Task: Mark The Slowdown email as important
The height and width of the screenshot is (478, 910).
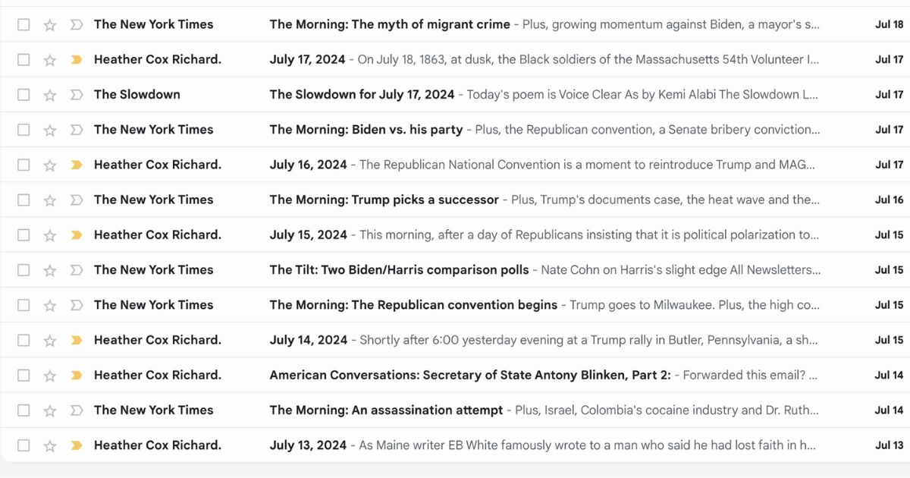Action: (x=76, y=95)
